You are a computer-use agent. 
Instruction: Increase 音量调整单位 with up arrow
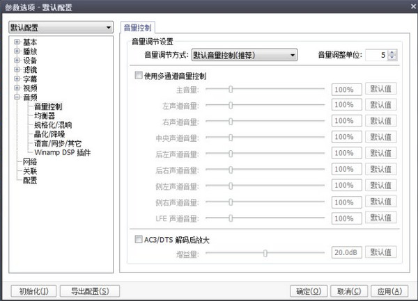(x=392, y=52)
